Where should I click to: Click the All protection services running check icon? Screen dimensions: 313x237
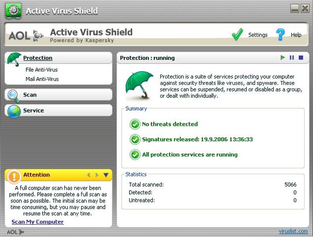click(x=134, y=155)
